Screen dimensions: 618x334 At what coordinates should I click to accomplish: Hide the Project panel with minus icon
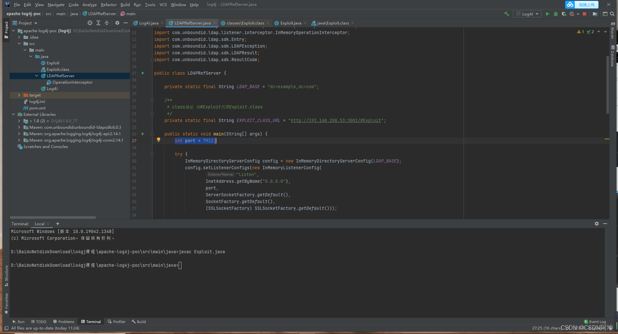click(x=126, y=23)
